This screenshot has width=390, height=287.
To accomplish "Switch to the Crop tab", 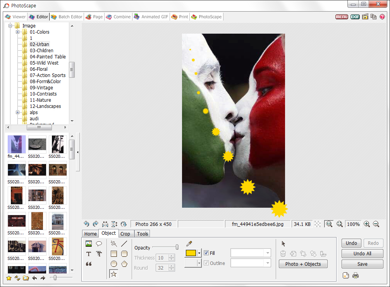I will [x=126, y=234].
